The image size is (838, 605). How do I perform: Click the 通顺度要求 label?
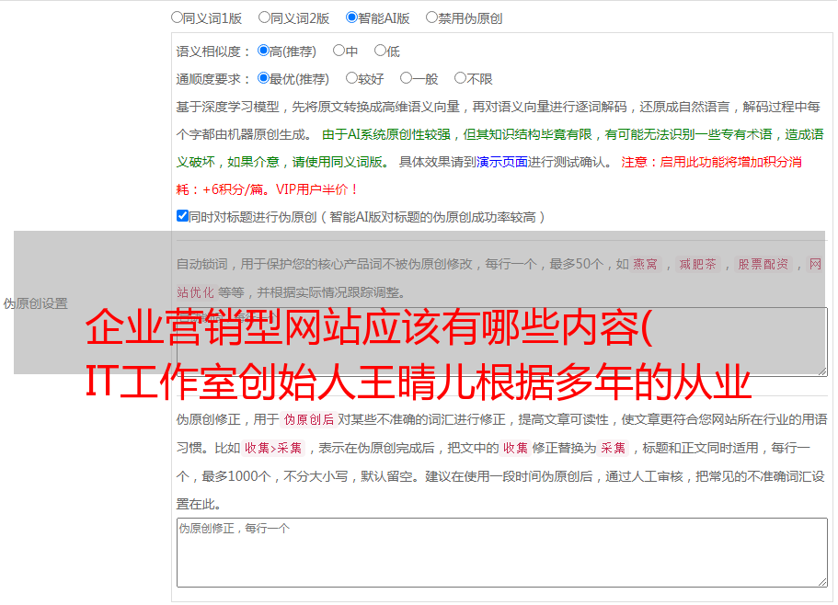tap(213, 80)
